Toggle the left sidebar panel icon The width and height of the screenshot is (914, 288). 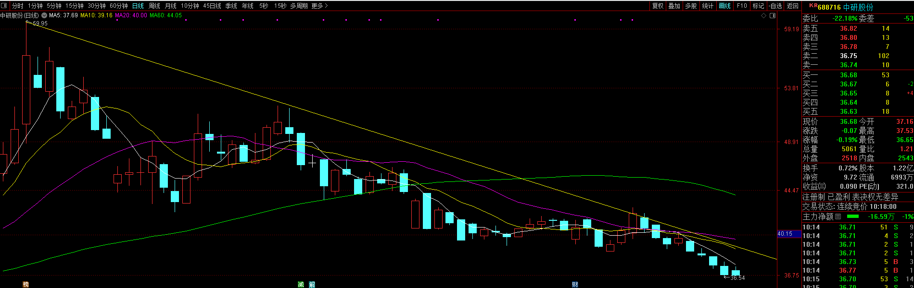pyautogui.click(x=4, y=6)
